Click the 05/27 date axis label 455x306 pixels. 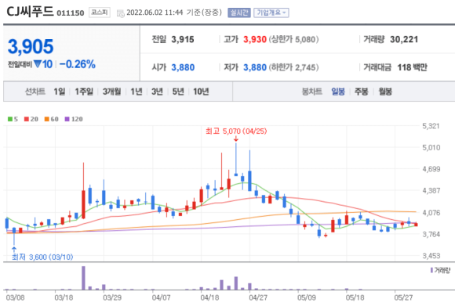click(x=403, y=297)
